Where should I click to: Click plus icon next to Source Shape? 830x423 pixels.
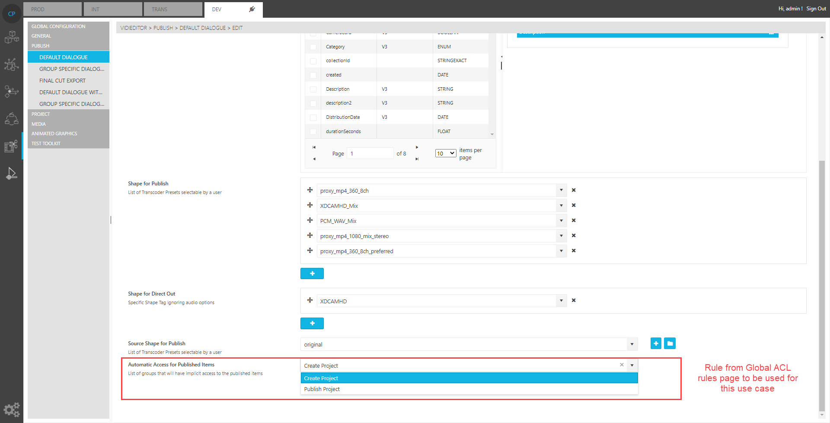(656, 343)
